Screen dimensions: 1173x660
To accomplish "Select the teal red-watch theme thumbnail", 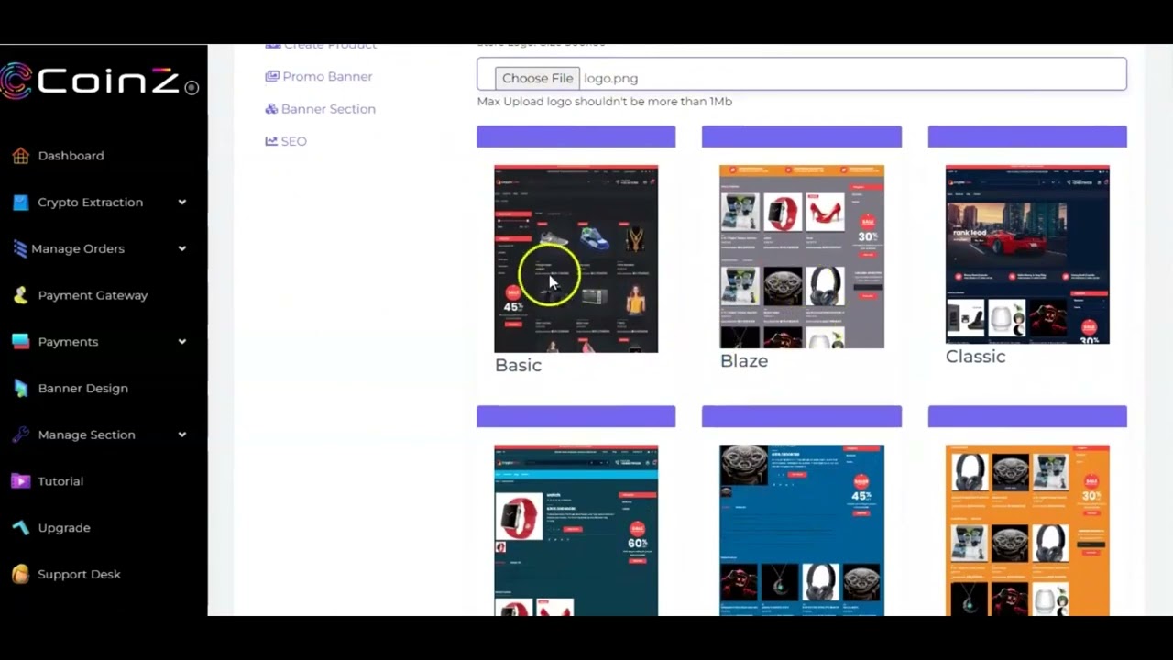I will click(x=576, y=530).
